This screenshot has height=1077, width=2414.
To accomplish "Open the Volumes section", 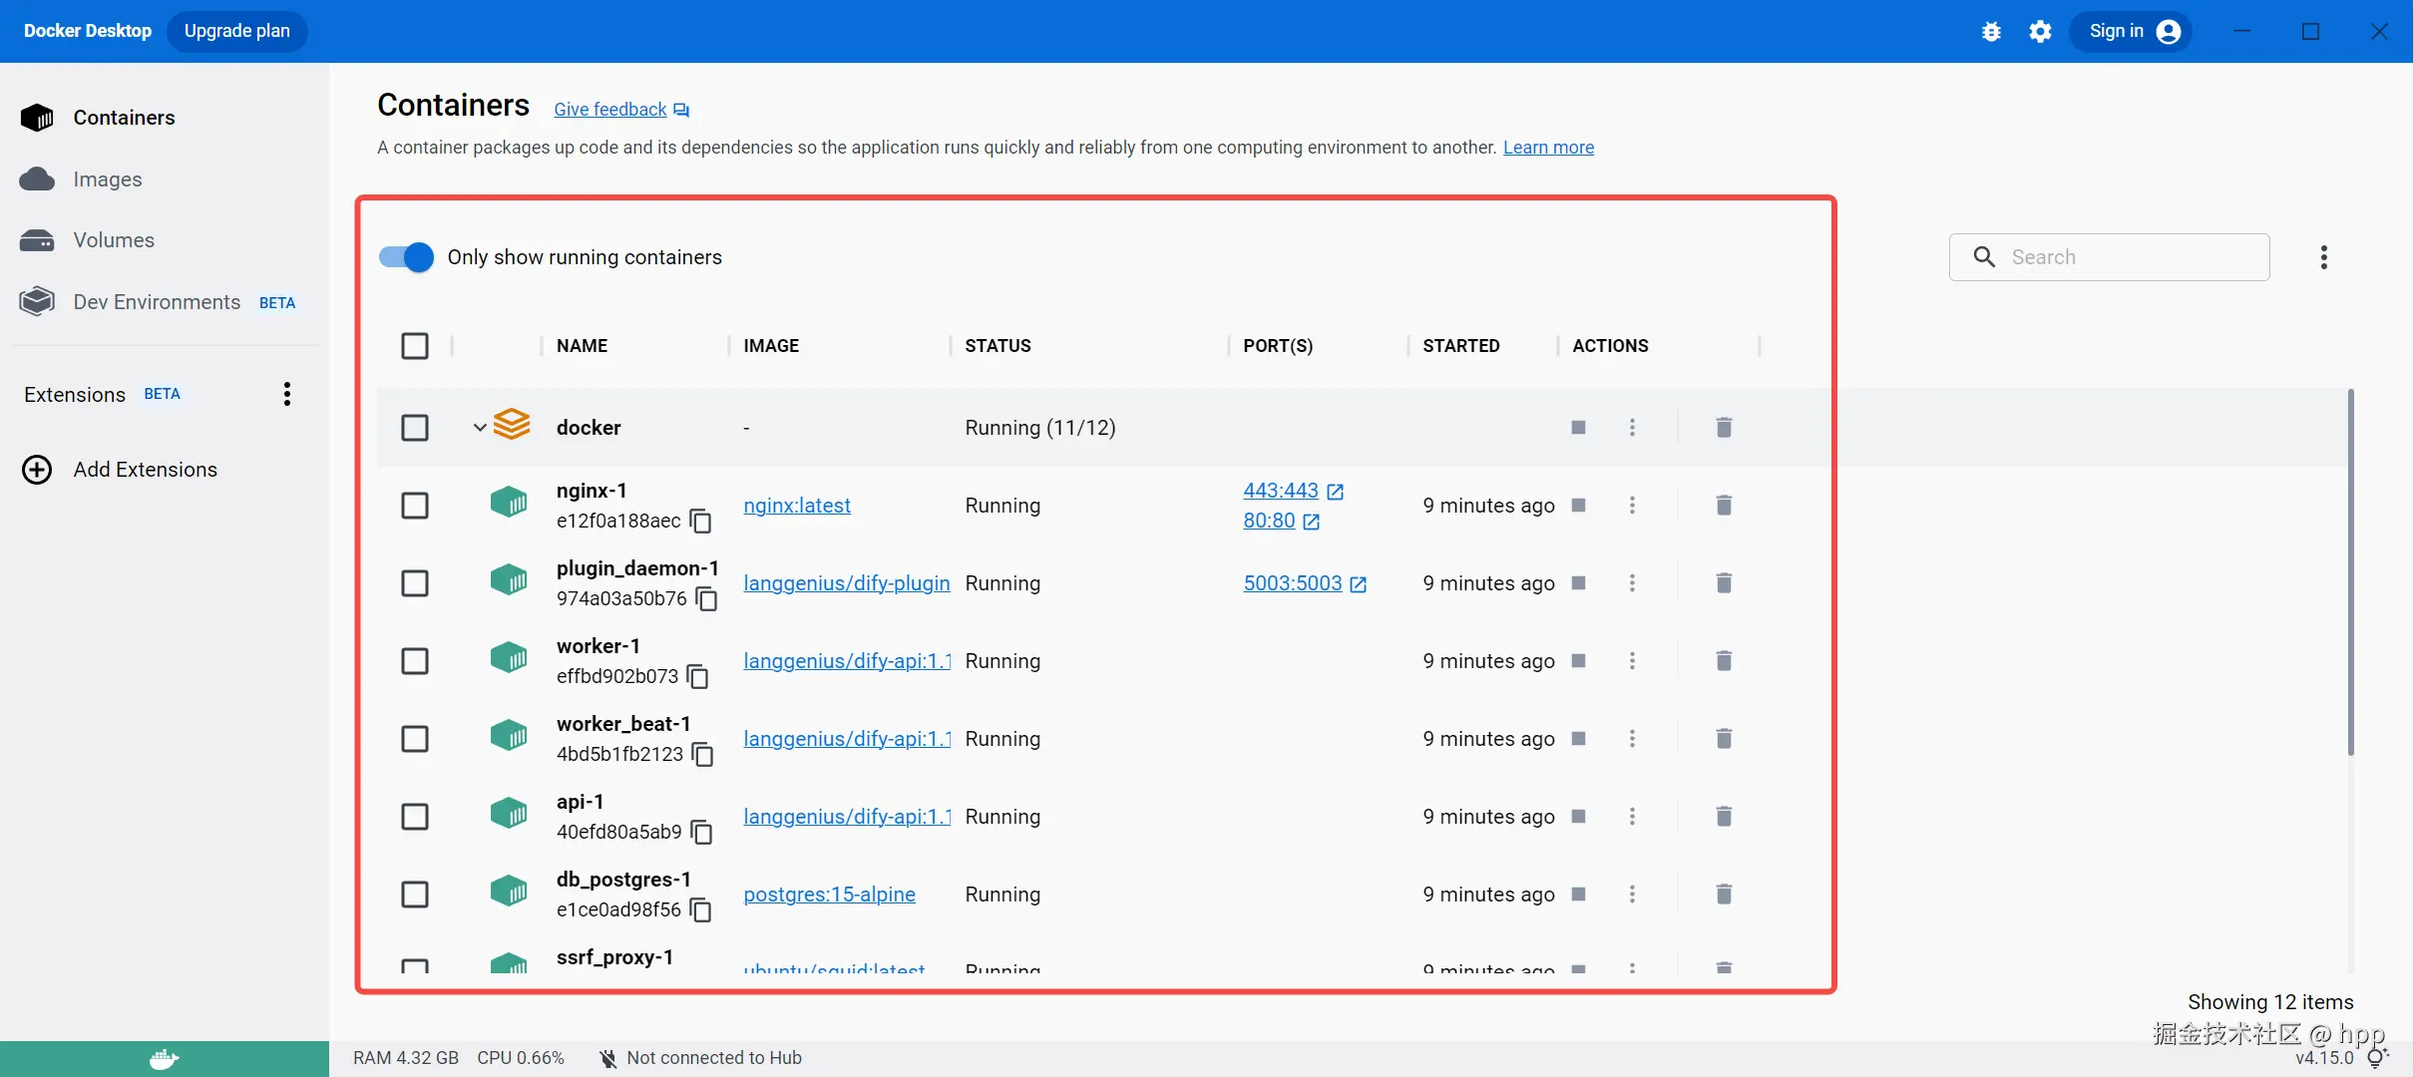I will pos(113,240).
